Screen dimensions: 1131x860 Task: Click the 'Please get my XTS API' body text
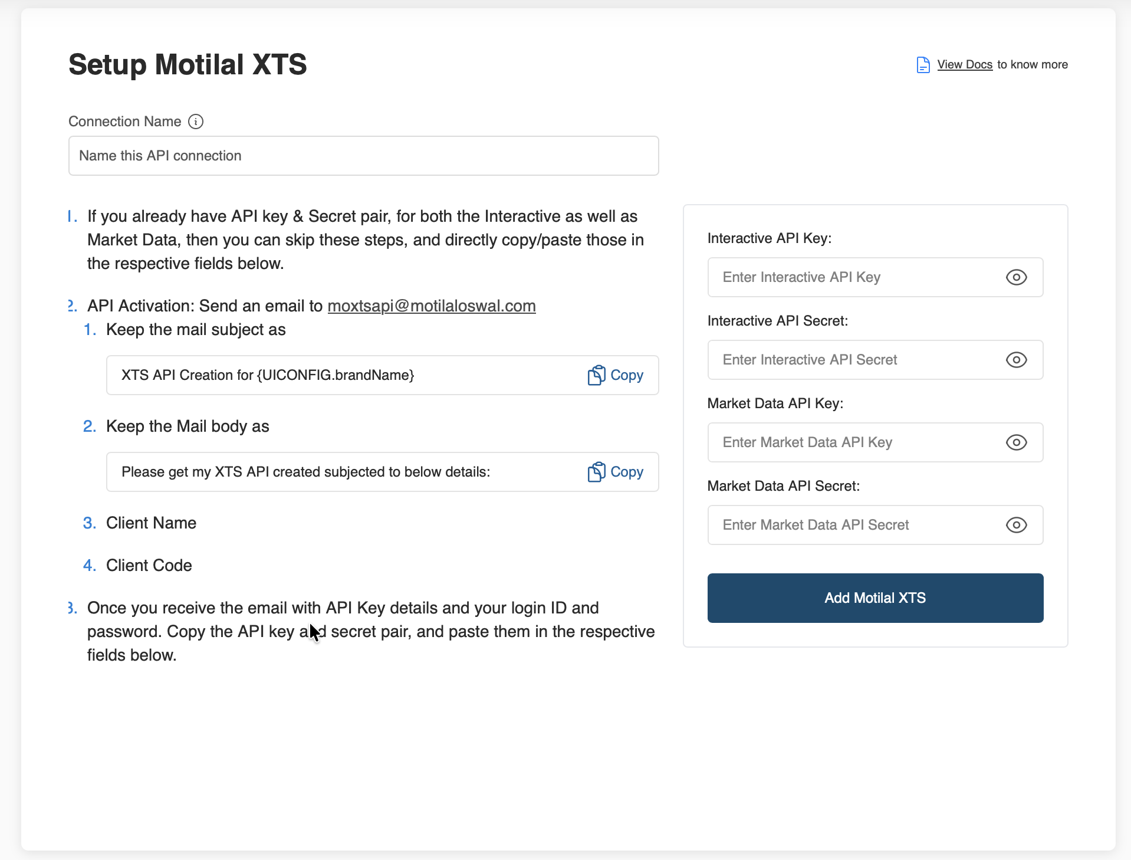point(305,472)
